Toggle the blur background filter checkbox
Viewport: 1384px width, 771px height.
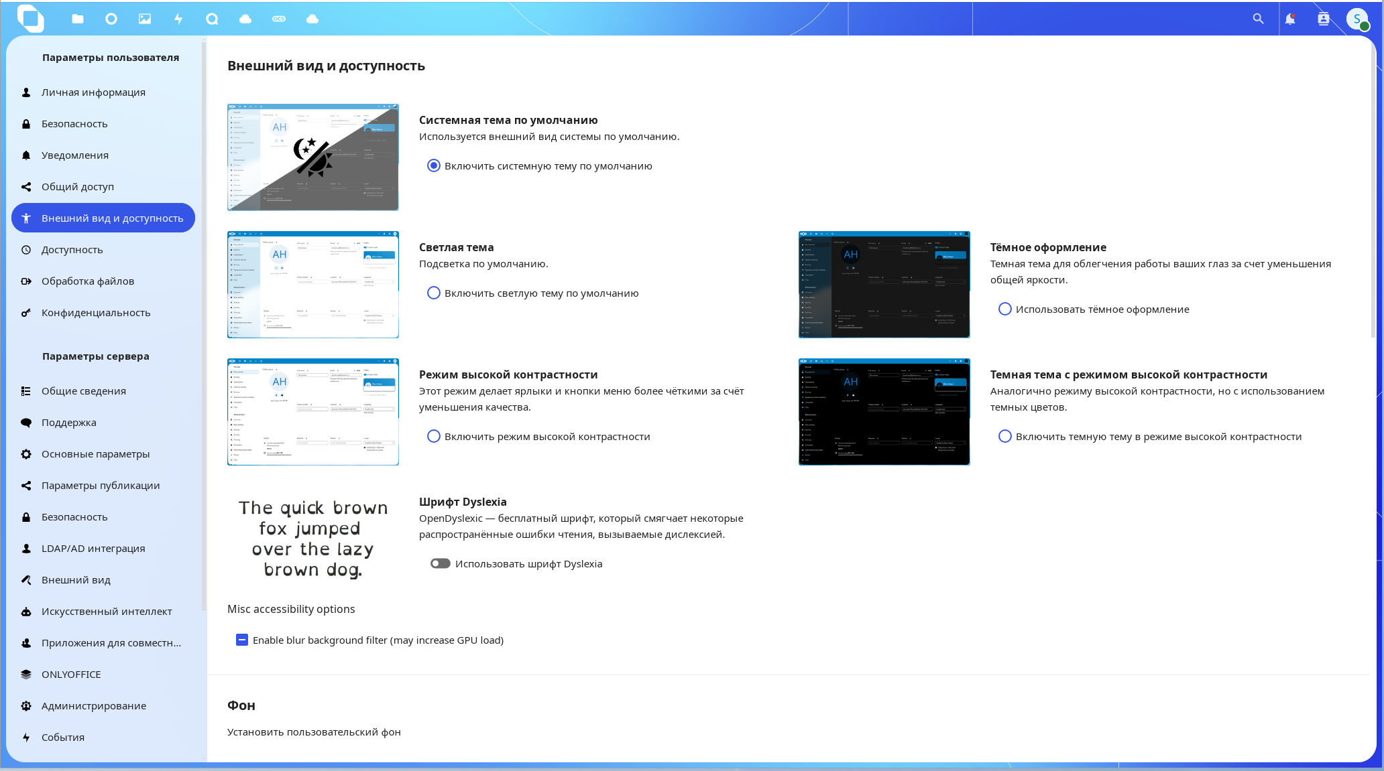coord(242,640)
